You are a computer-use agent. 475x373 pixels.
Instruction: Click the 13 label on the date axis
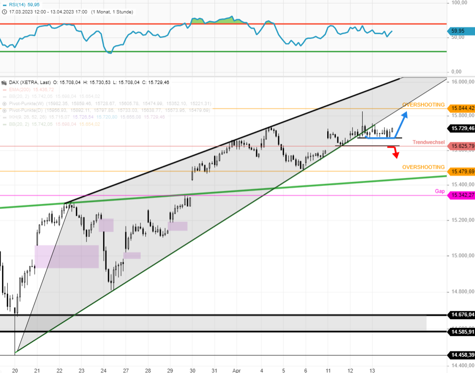(372, 370)
